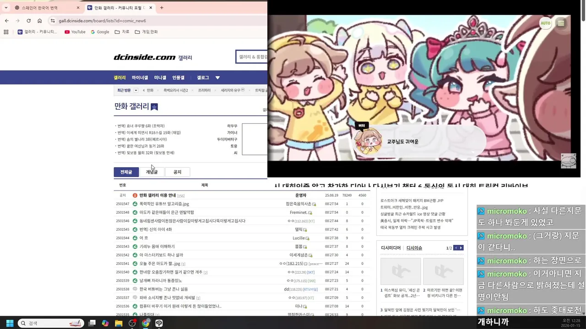Viewport: 586px width, 329px height.
Task: Open thumbnail 미스맥심 유디 article
Action: (401, 271)
